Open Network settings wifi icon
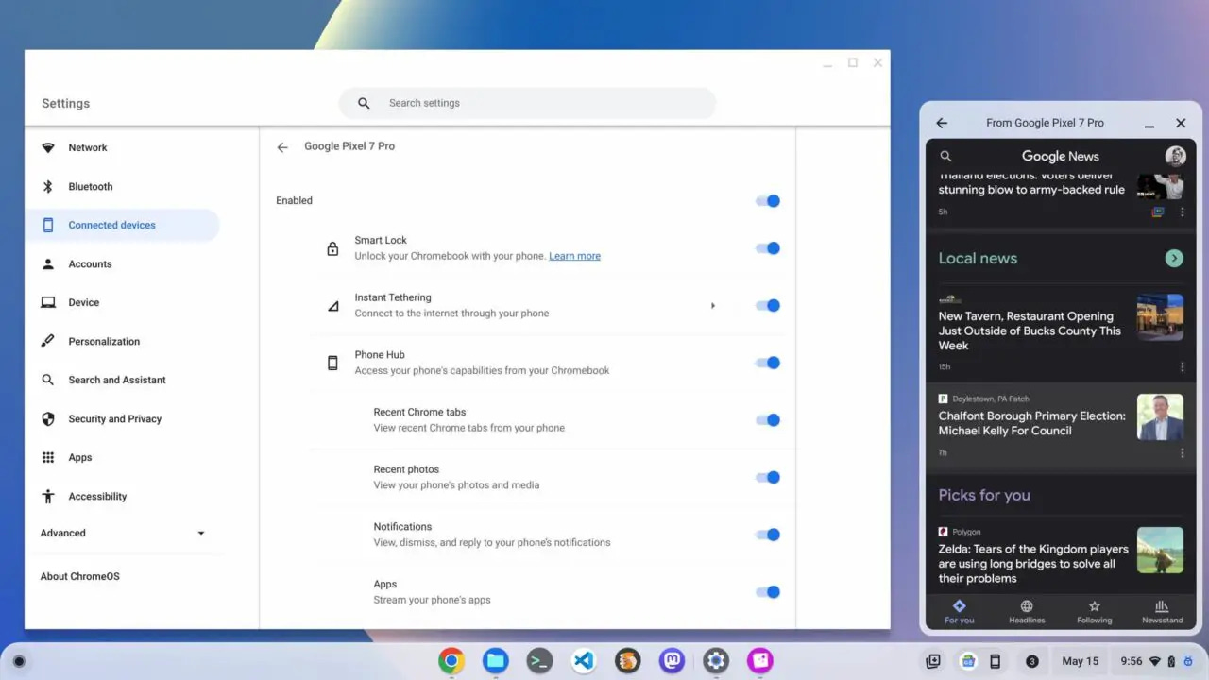 tap(48, 148)
